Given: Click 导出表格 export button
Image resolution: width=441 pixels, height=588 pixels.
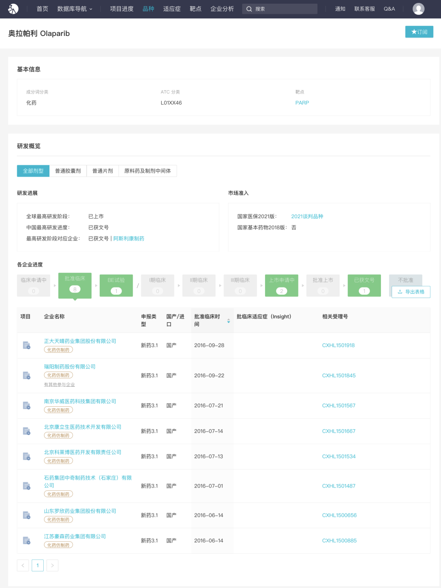Looking at the screenshot, I should pos(411,292).
